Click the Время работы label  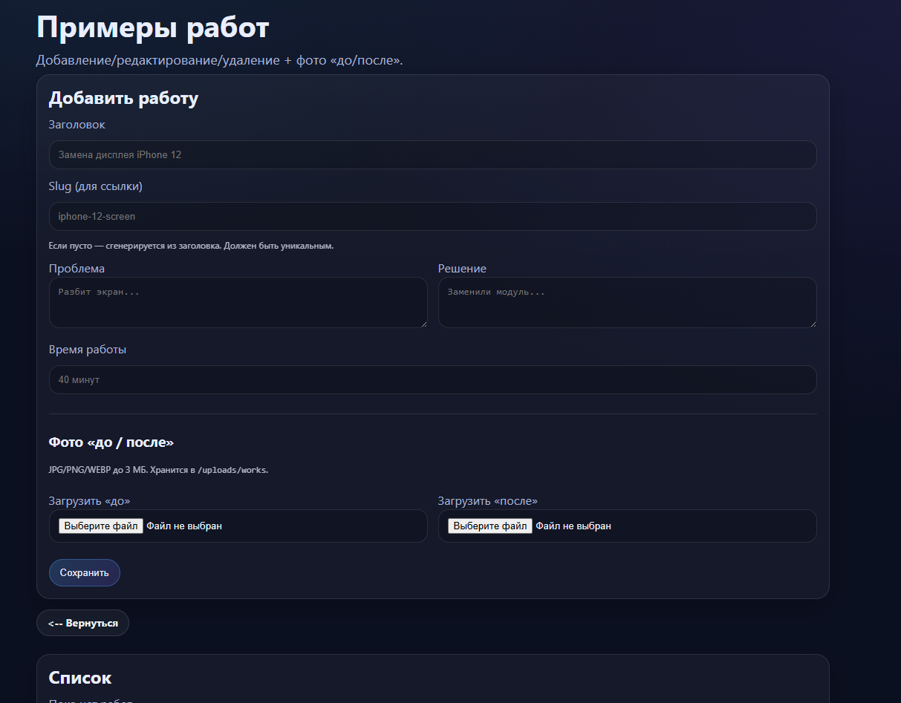88,350
